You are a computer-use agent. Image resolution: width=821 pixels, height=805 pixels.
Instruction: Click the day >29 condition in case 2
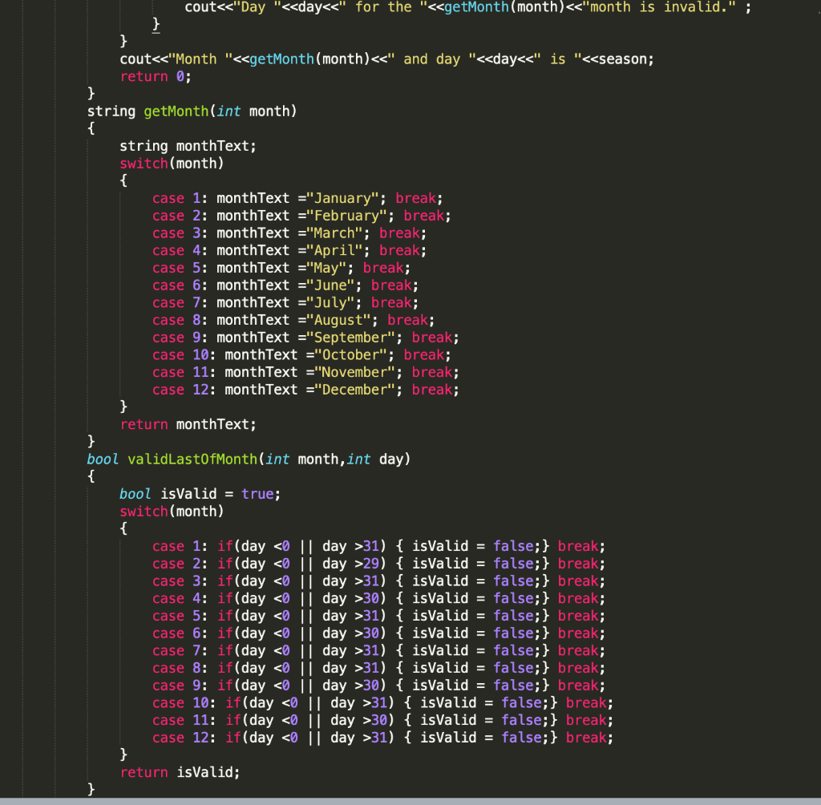click(350, 563)
